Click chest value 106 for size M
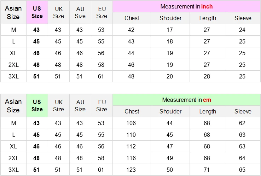Screen dimensions: 261x176 click(131, 123)
